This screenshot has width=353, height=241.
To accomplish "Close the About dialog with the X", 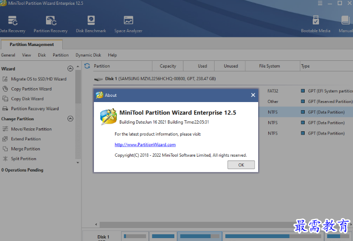I will click(x=253, y=95).
